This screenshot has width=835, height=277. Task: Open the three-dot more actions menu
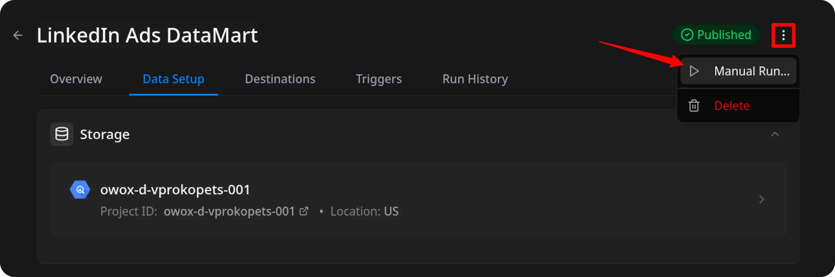(x=783, y=35)
